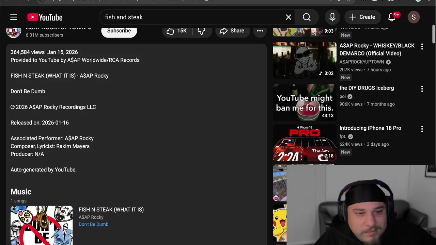Image resolution: width=436 pixels, height=245 pixels.
Task: Open the WHISKEY/BLACK DEMARCO video thumbnail
Action: pyautogui.click(x=305, y=60)
